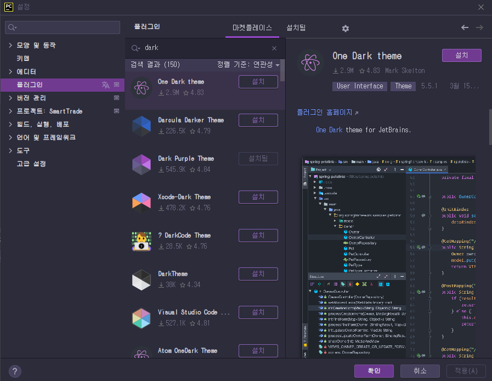
Task: Click the marker icon beside version control
Action: [116, 98]
